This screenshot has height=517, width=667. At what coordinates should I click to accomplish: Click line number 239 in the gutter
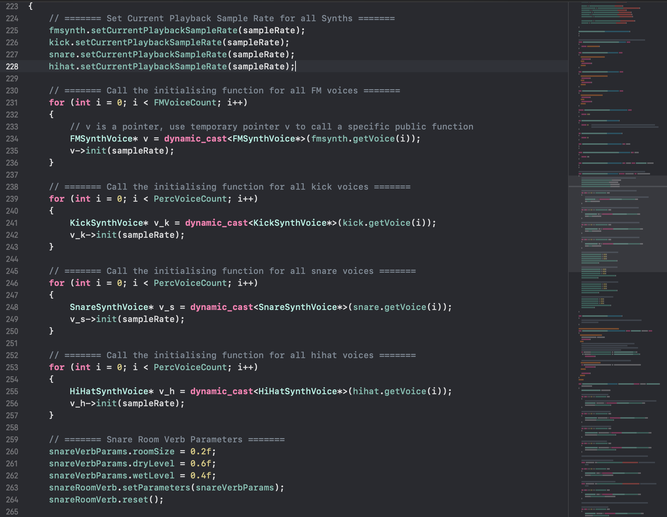coord(12,199)
